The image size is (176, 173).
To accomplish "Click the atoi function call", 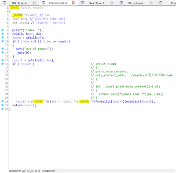I will coord(29,38).
